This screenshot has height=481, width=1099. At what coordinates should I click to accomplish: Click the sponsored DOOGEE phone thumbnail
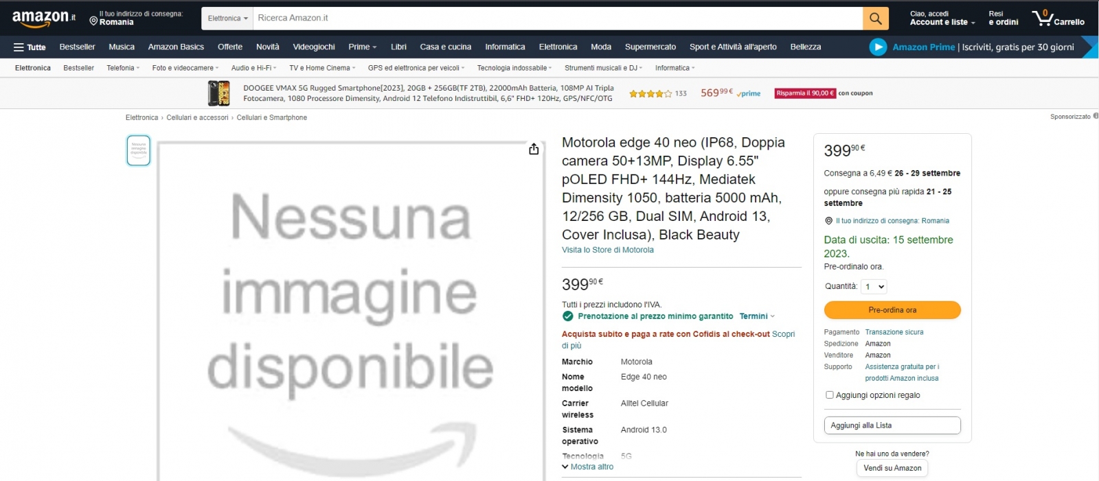point(219,93)
